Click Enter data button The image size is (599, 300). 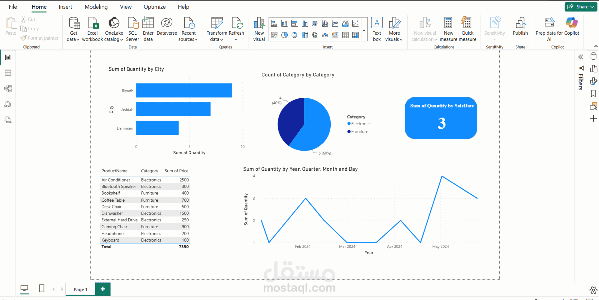coord(148,29)
